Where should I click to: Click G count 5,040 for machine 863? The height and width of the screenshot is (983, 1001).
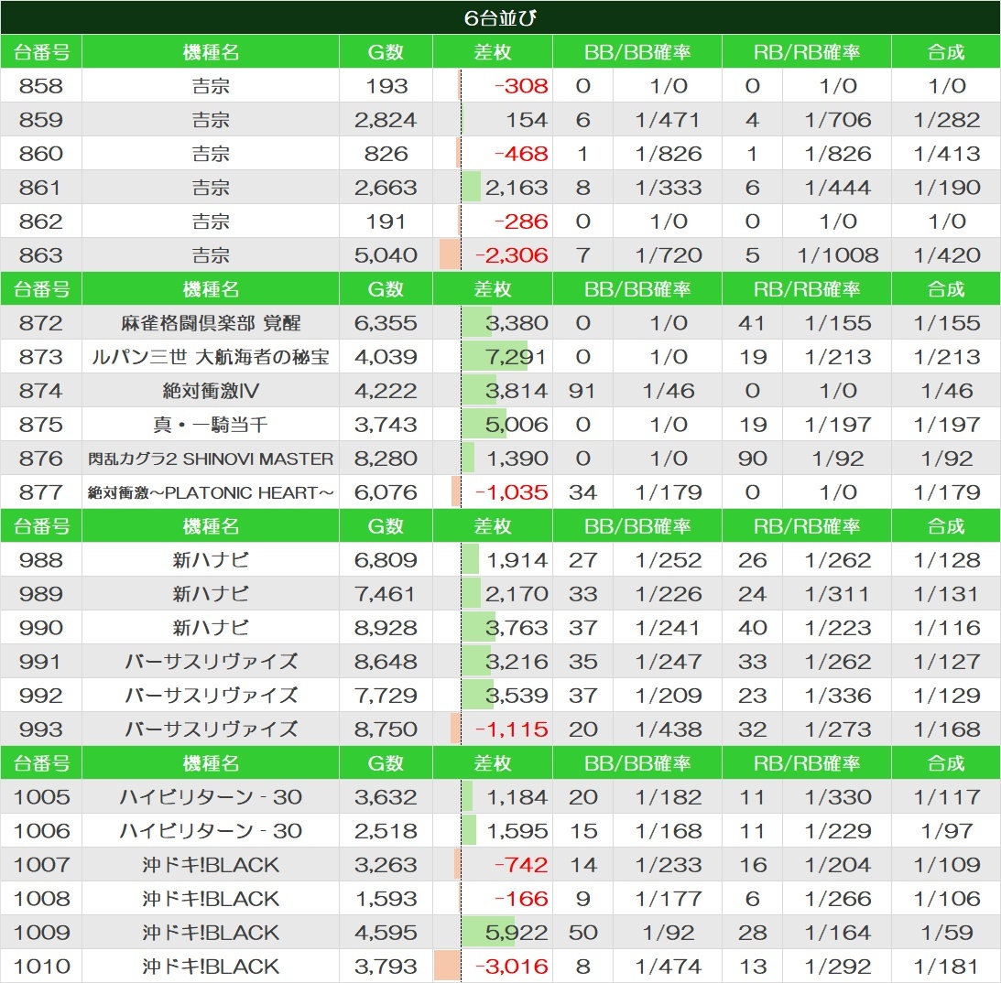coord(386,255)
